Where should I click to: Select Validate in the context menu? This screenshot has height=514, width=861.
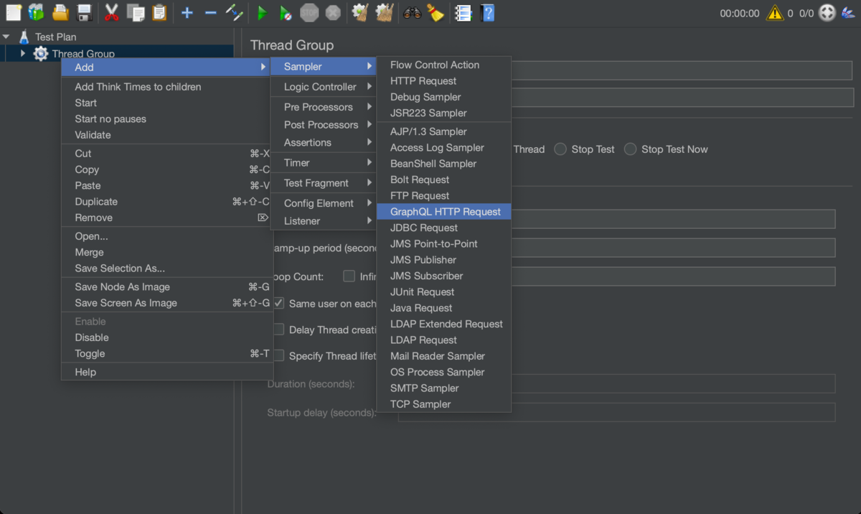coord(166,135)
